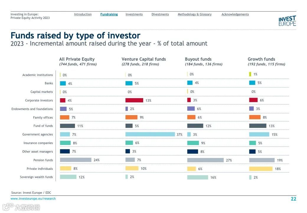Select the red Corporate investors 13% bar
Image resolution: width=307 pixels, height=213 pixels.
click(x=134, y=100)
